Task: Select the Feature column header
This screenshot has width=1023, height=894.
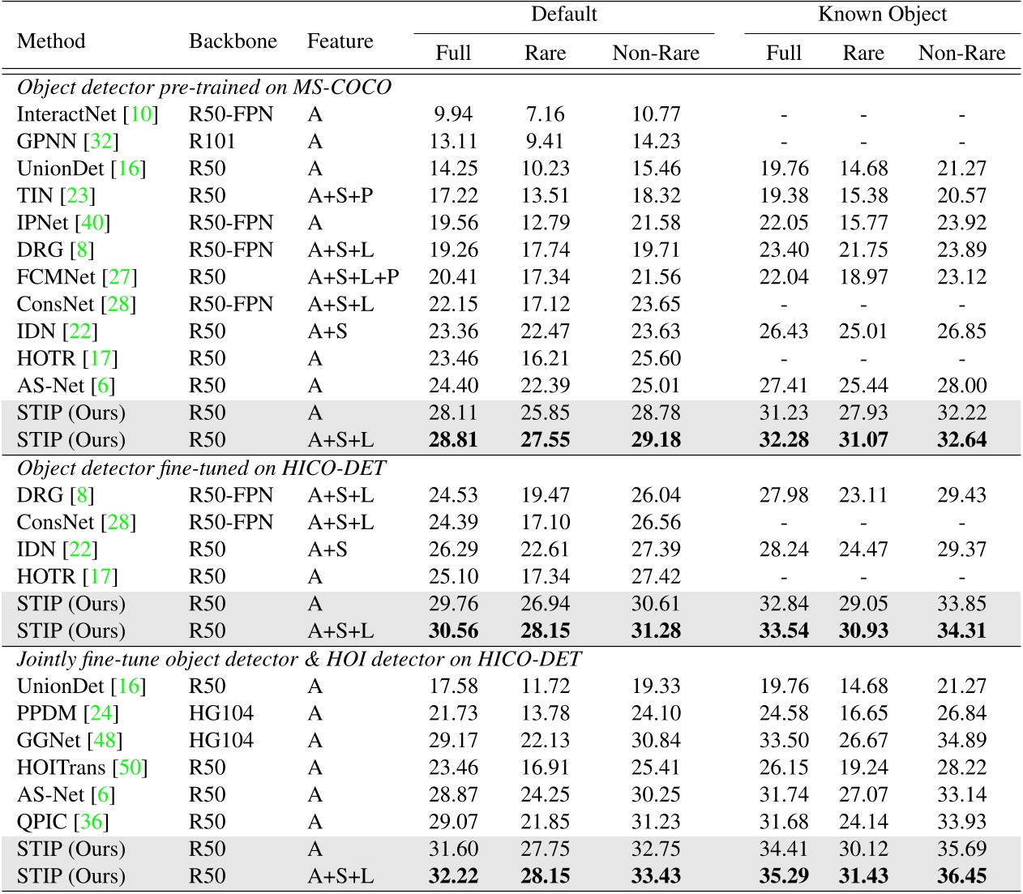Action: (340, 41)
